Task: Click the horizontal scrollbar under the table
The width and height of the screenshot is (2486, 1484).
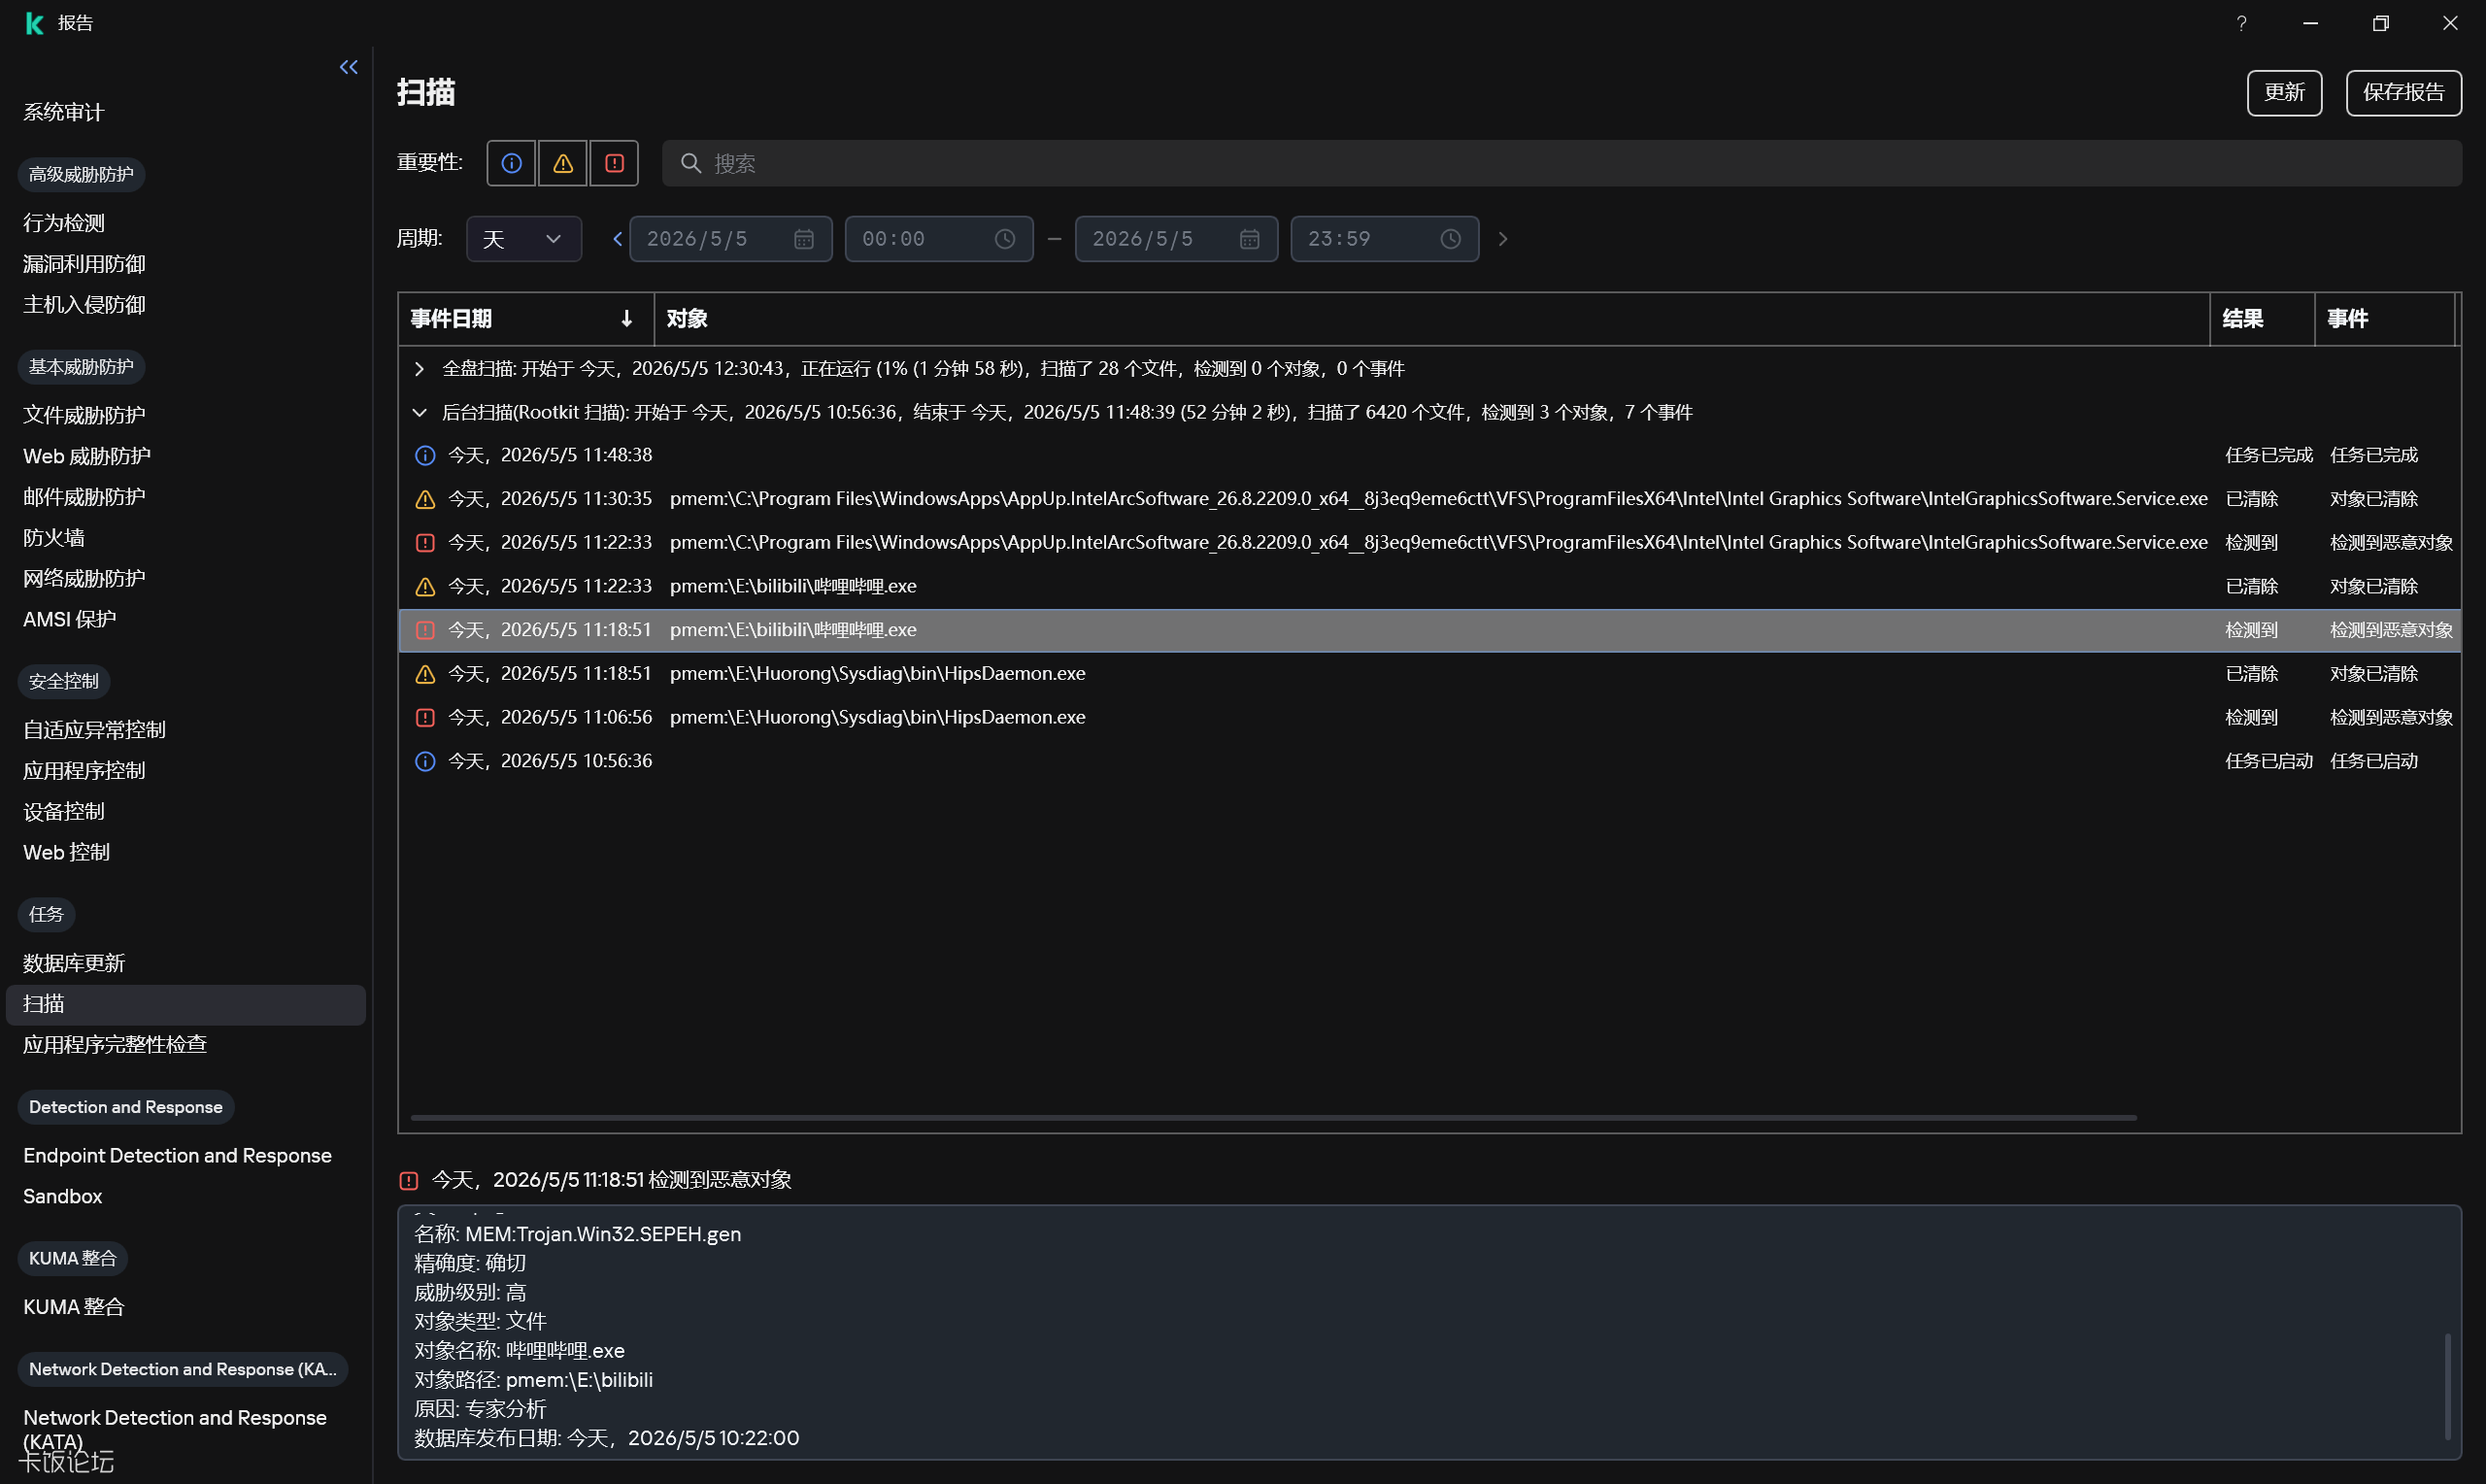Action: (x=1273, y=1117)
